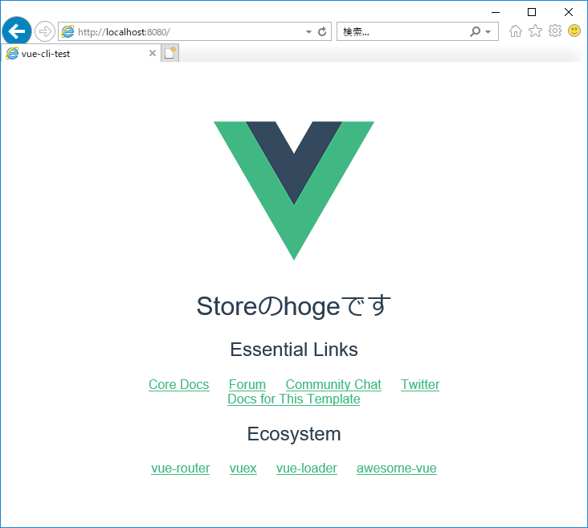
Task: Open the Community Chat link
Action: click(x=333, y=384)
